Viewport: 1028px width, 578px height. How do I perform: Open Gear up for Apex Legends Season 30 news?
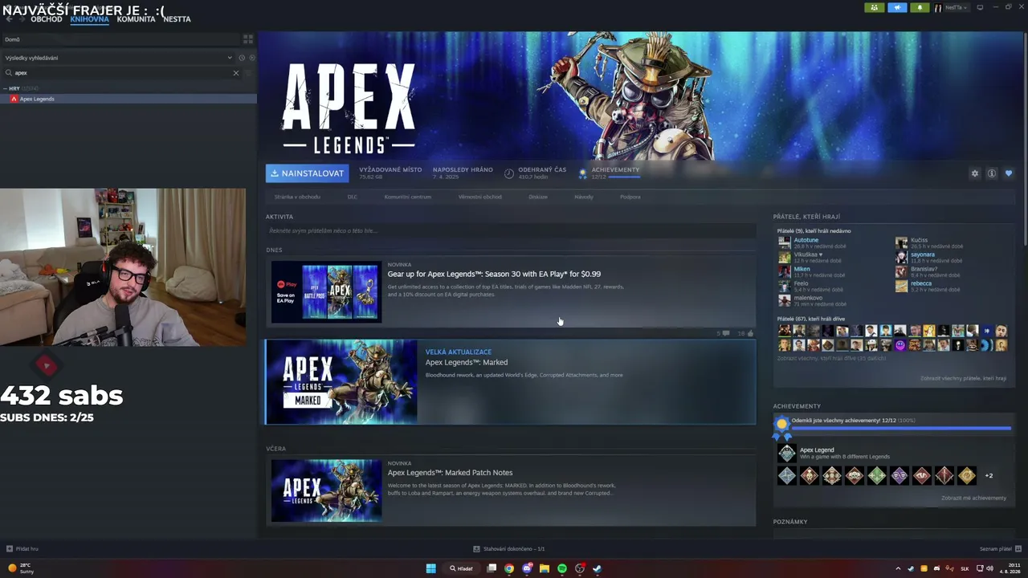[x=494, y=274]
